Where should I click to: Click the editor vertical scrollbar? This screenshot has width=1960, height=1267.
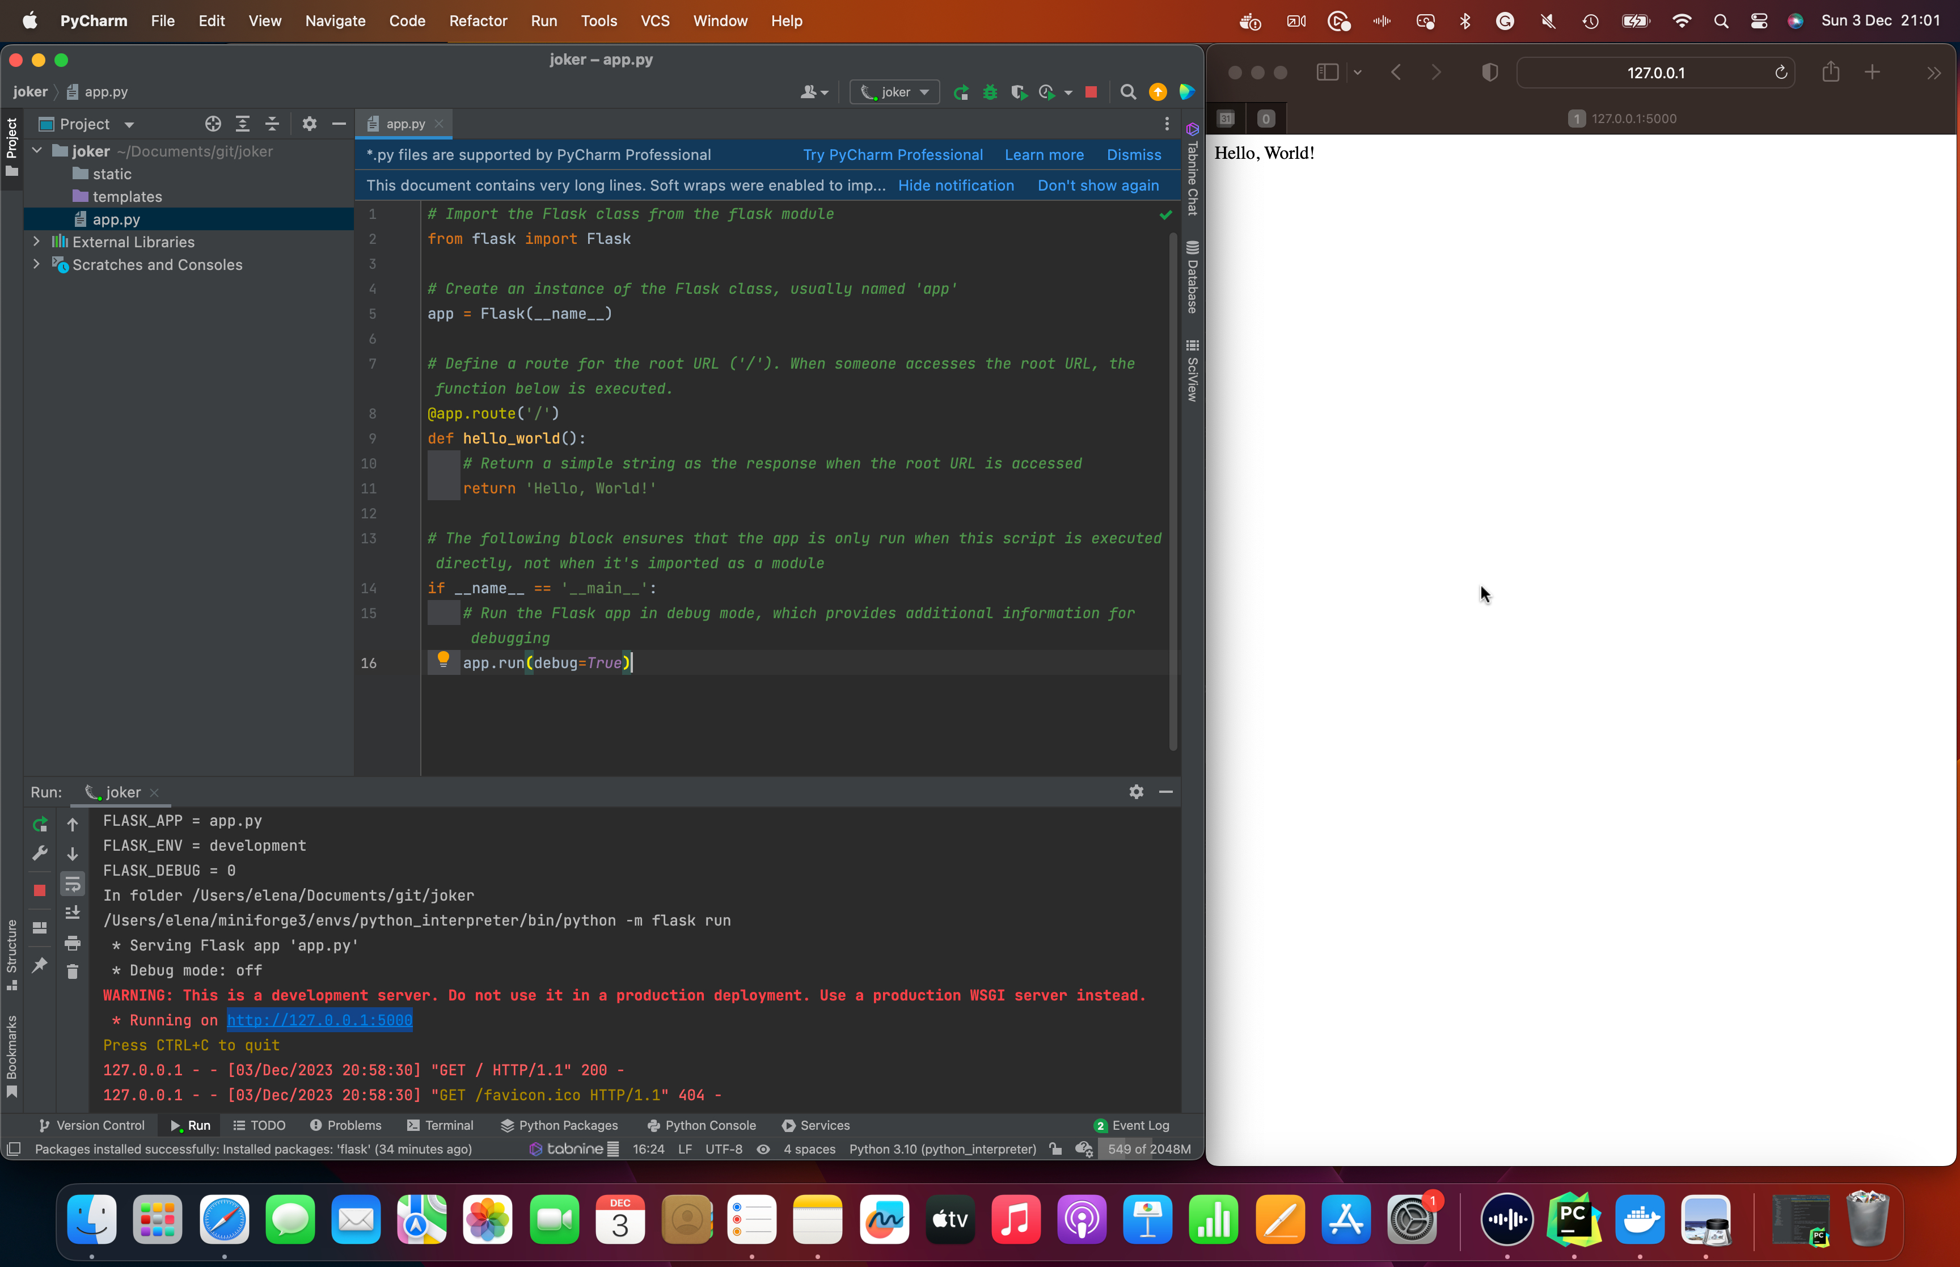pyautogui.click(x=1173, y=491)
